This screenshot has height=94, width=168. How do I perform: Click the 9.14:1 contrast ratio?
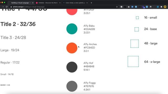[x=86, y=70]
